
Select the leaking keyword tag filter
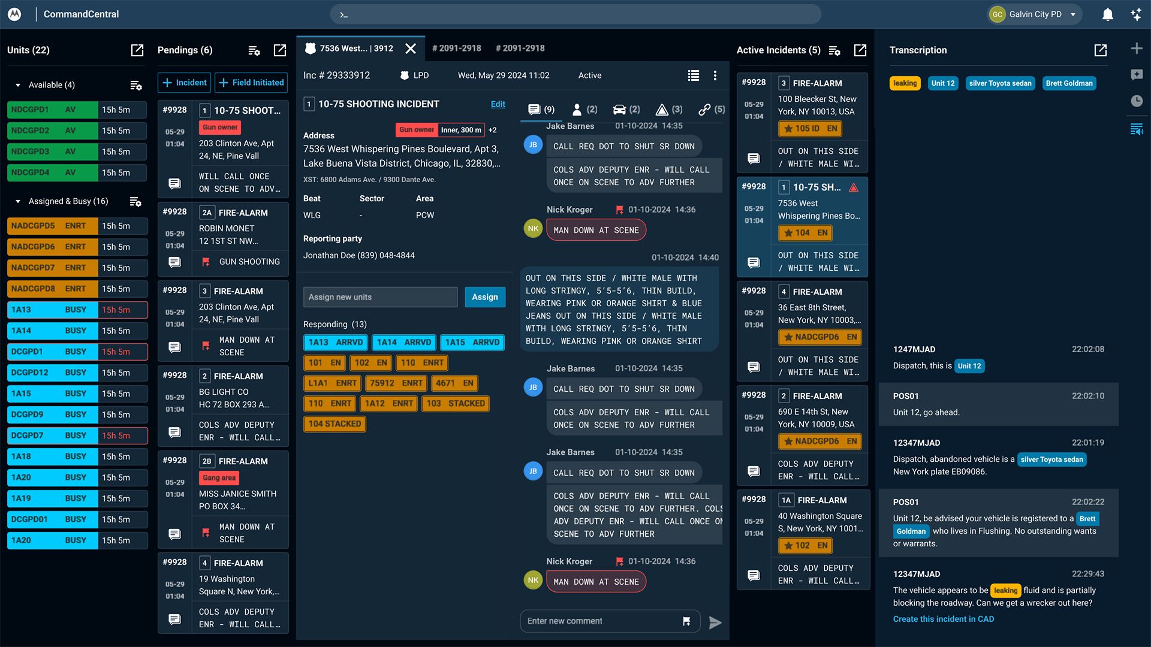click(x=905, y=83)
